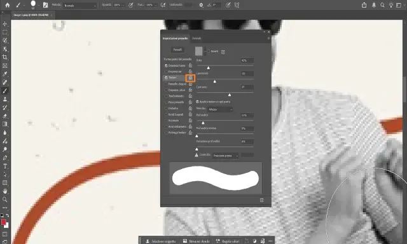Select the Spot Healing Brush tool
407x244 pixels.
pyautogui.click(x=4, y=82)
